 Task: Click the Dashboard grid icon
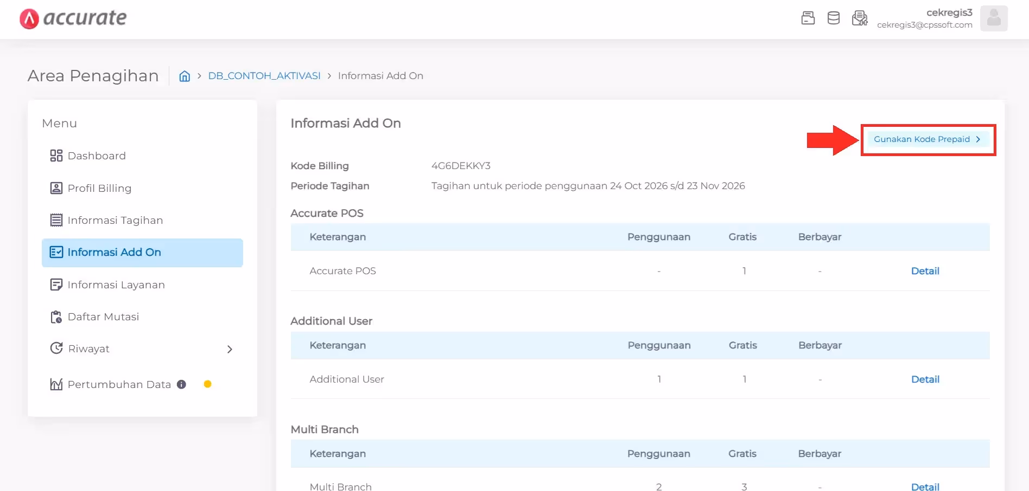point(56,156)
